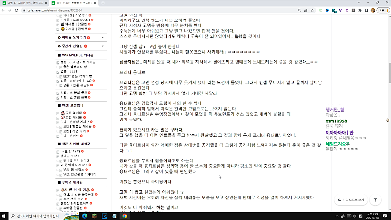Expand the 중간계 선술집 section arrow

103,46
